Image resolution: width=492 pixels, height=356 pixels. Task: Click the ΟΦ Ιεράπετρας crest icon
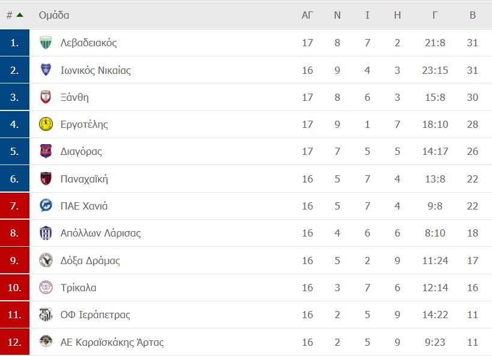46,315
